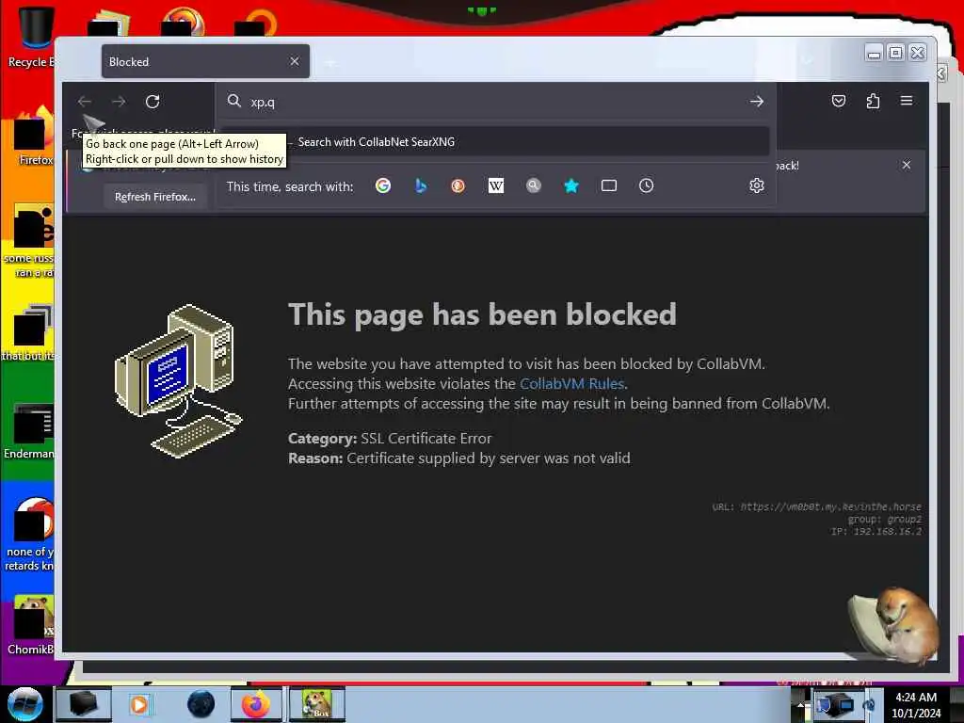This screenshot has width=964, height=723.
Task: Go forward one page in Firefox
Action: click(x=119, y=102)
